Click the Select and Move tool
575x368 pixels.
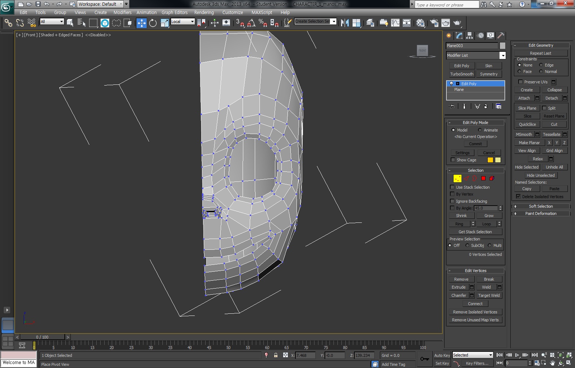(x=142, y=23)
